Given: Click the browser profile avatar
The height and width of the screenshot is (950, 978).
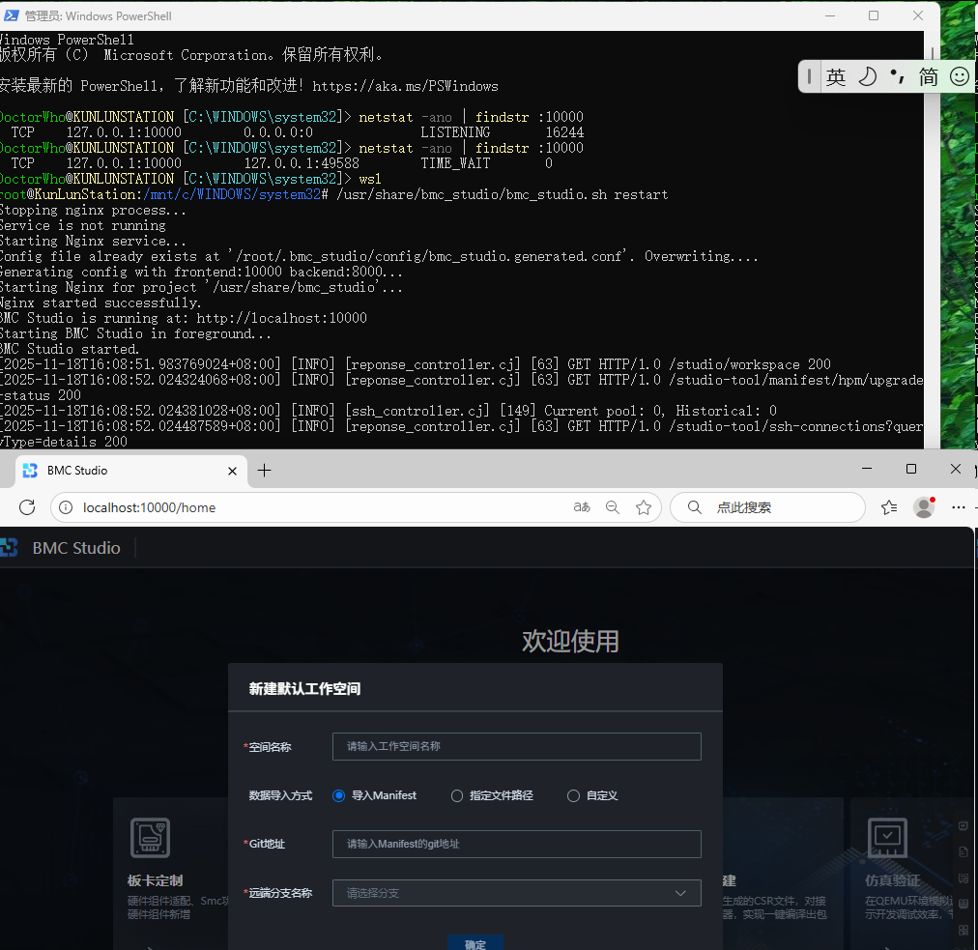Looking at the screenshot, I should click(x=924, y=507).
